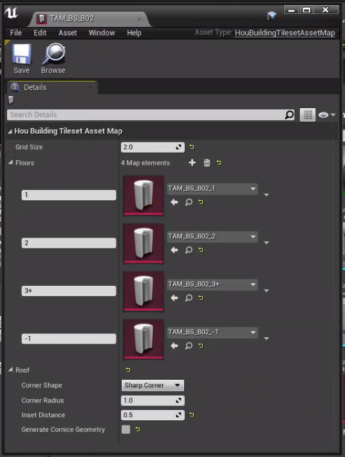Open the Corner Shape Sharp Corner dropdown

[153, 386]
